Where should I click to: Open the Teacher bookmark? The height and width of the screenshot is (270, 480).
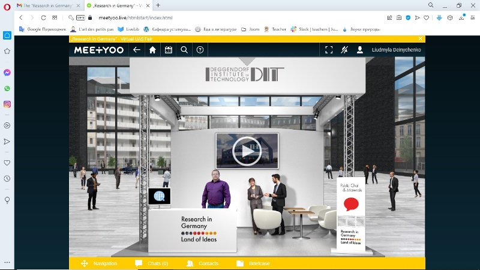[x=275, y=29]
